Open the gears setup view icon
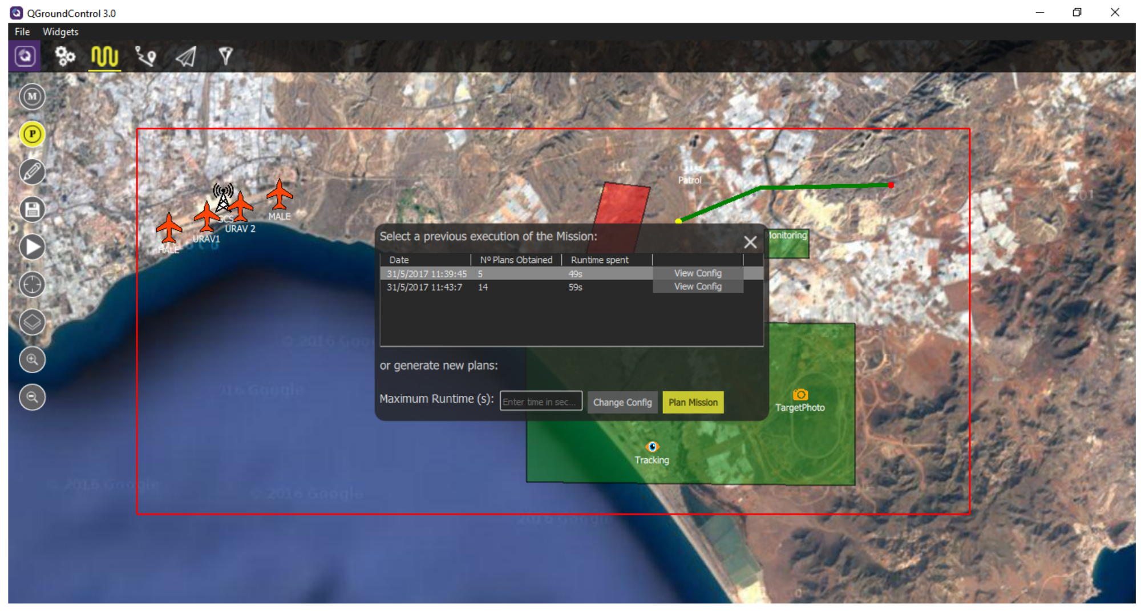The width and height of the screenshot is (1141, 611). coord(64,56)
